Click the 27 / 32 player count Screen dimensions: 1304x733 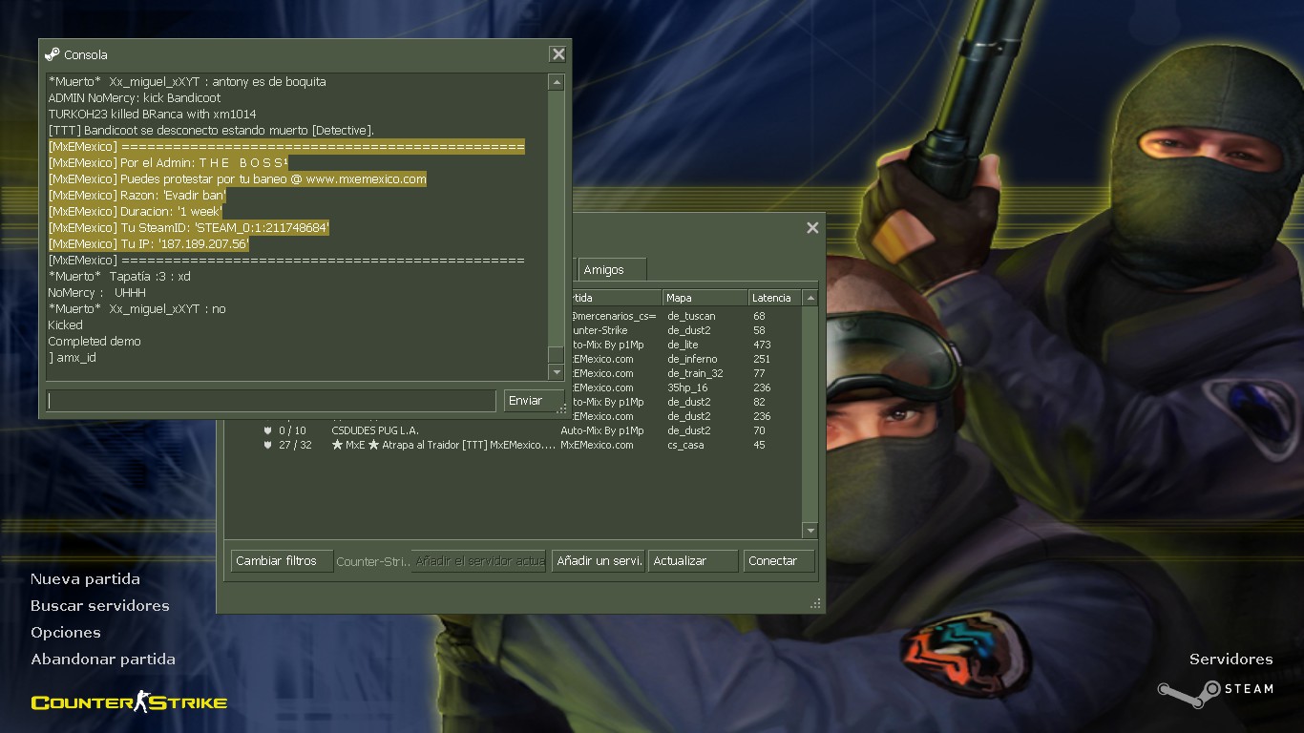click(x=295, y=445)
